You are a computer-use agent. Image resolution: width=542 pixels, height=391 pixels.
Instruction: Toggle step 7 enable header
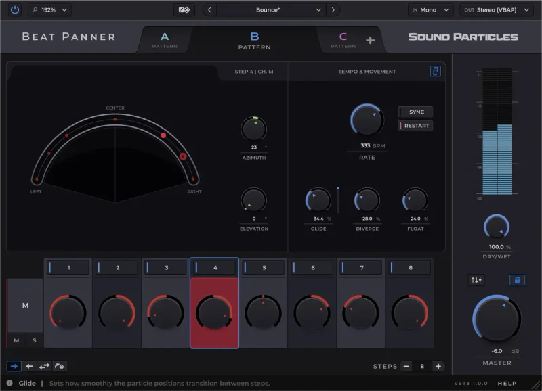coord(361,267)
